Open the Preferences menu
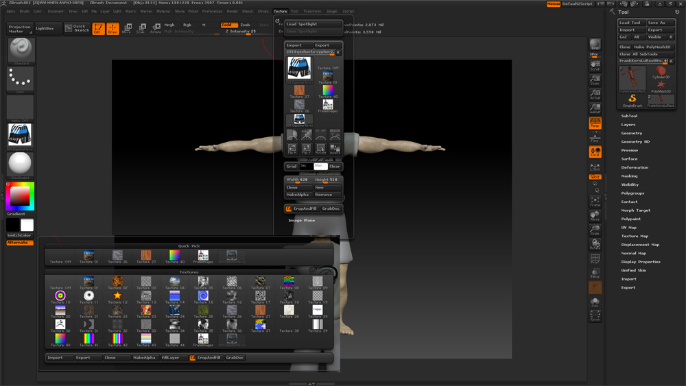This screenshot has width=686, height=386. pos(212,11)
